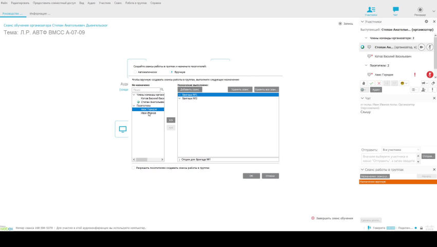This screenshot has width=437, height=247.
Task: Select Иван Иванов in the unassigned list
Action: coord(148,113)
